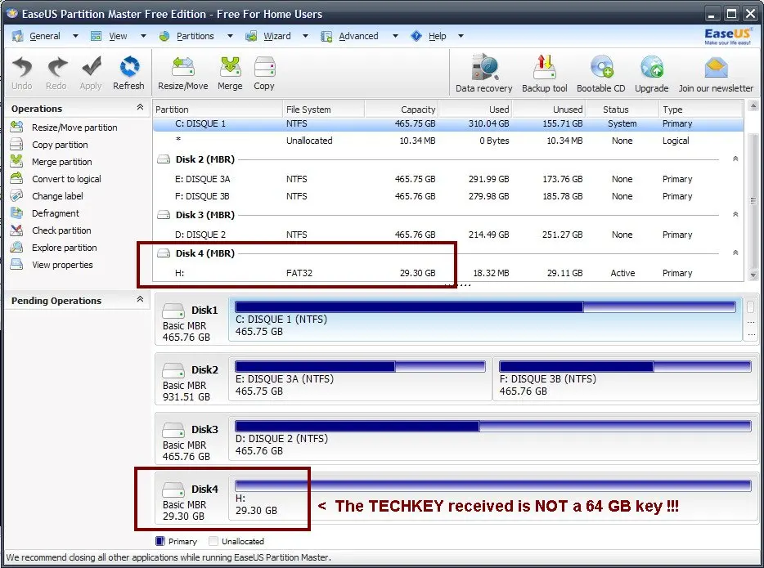Viewport: 764px width, 568px height.
Task: Click dropdown arrow next to Advanced
Action: (x=395, y=36)
